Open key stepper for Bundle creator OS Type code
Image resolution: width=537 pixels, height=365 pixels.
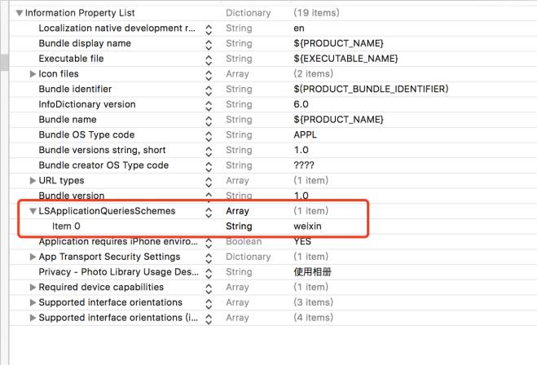coord(209,167)
